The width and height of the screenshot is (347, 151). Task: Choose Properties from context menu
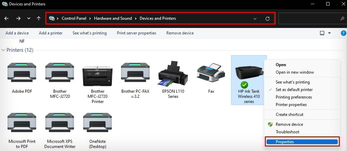[x=302, y=142]
